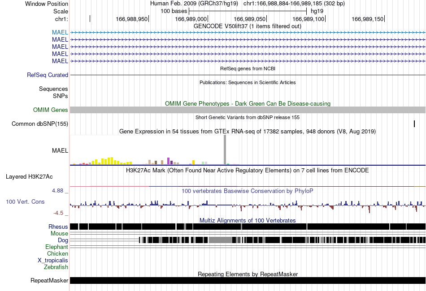Click OMIM Gene Phenotypes track title

[x=248, y=103]
